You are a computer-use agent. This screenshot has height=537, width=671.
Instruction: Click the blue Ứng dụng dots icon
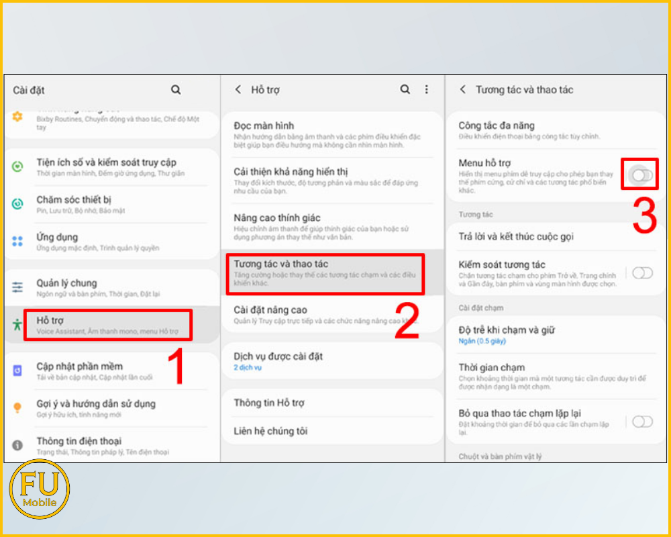[x=18, y=241]
